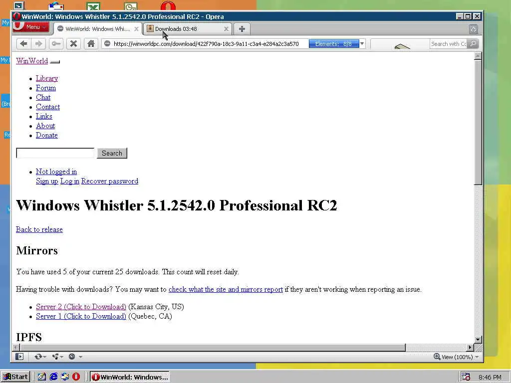Viewport: 511px width, 383px height.
Task: Open the Opera Turbo status dropdown
Action: 75,357
